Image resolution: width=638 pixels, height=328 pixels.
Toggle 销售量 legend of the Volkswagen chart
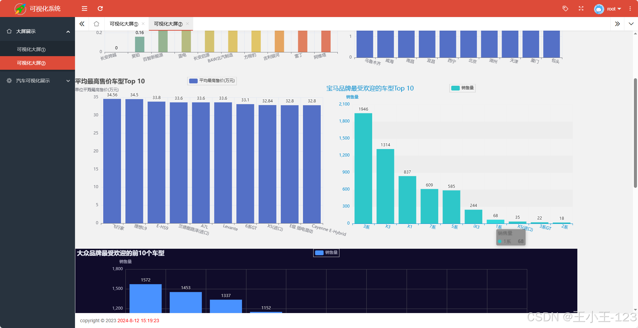[326, 252]
